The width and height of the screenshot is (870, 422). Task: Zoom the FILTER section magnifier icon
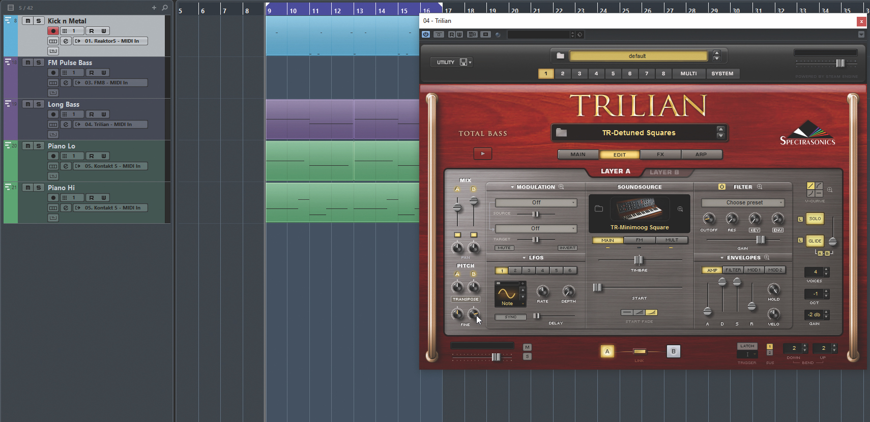click(760, 187)
